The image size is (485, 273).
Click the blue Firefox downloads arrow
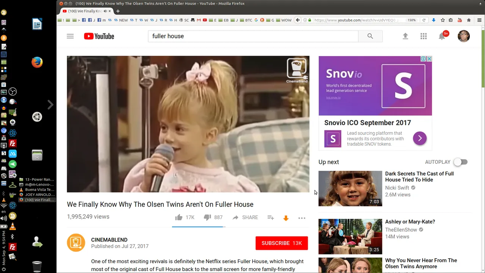[433, 20]
